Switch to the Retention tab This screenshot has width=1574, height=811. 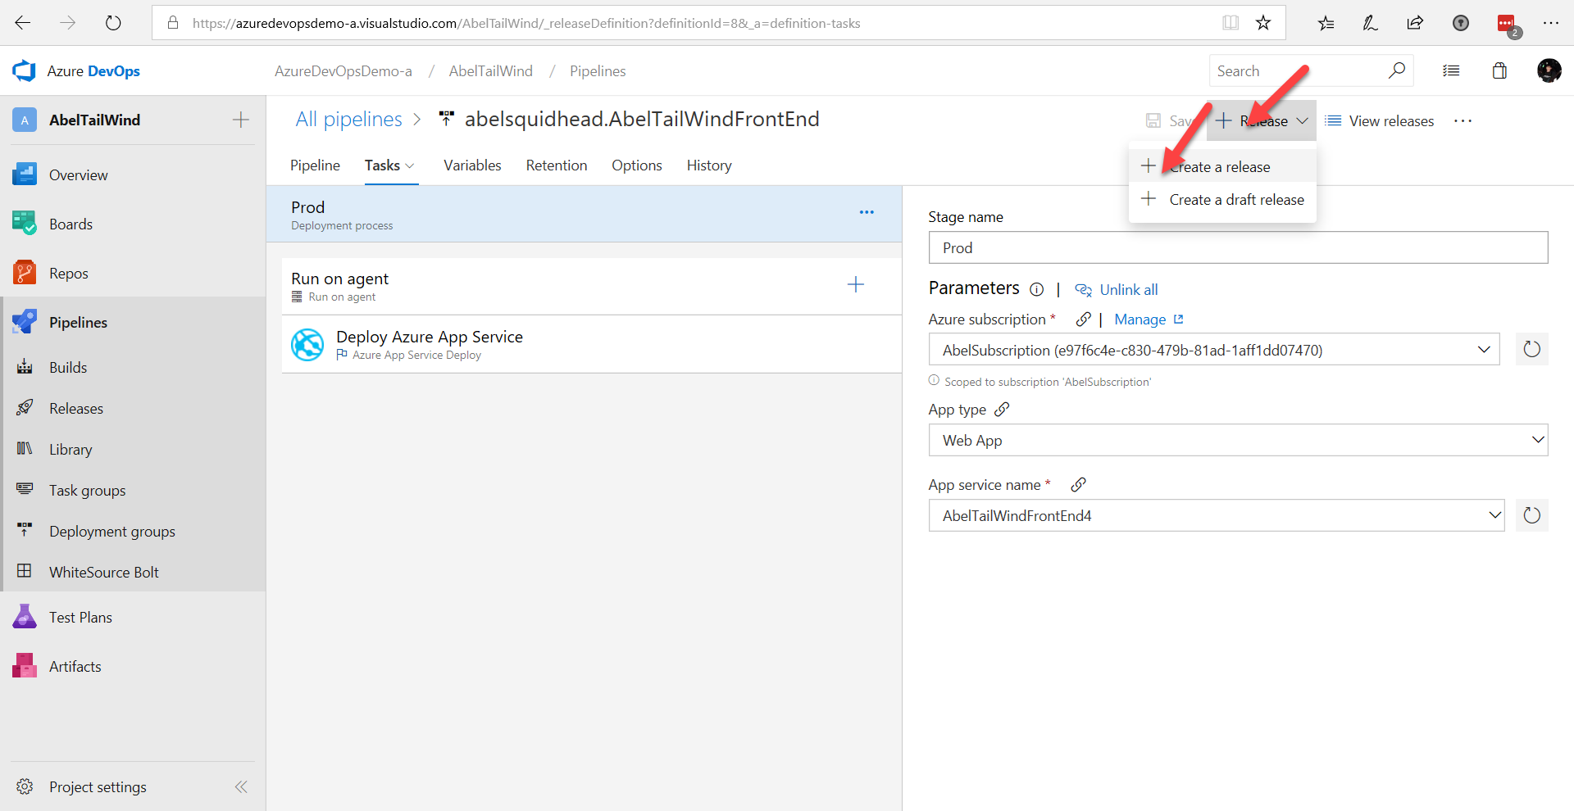557,165
